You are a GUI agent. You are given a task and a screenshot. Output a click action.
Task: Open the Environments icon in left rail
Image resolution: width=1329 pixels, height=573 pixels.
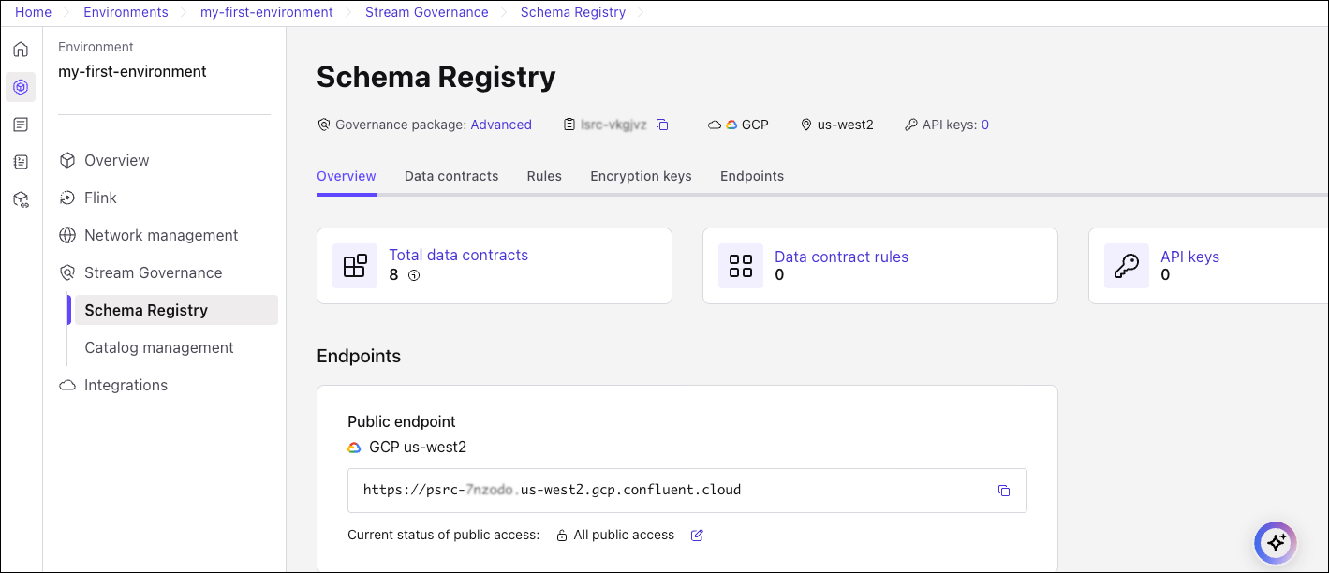click(x=21, y=87)
